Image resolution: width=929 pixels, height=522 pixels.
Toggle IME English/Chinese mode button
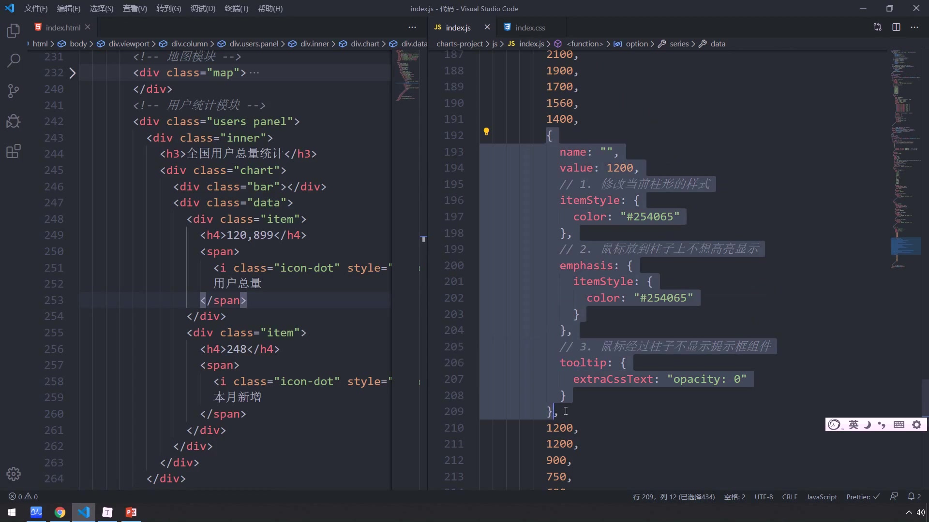(x=854, y=424)
